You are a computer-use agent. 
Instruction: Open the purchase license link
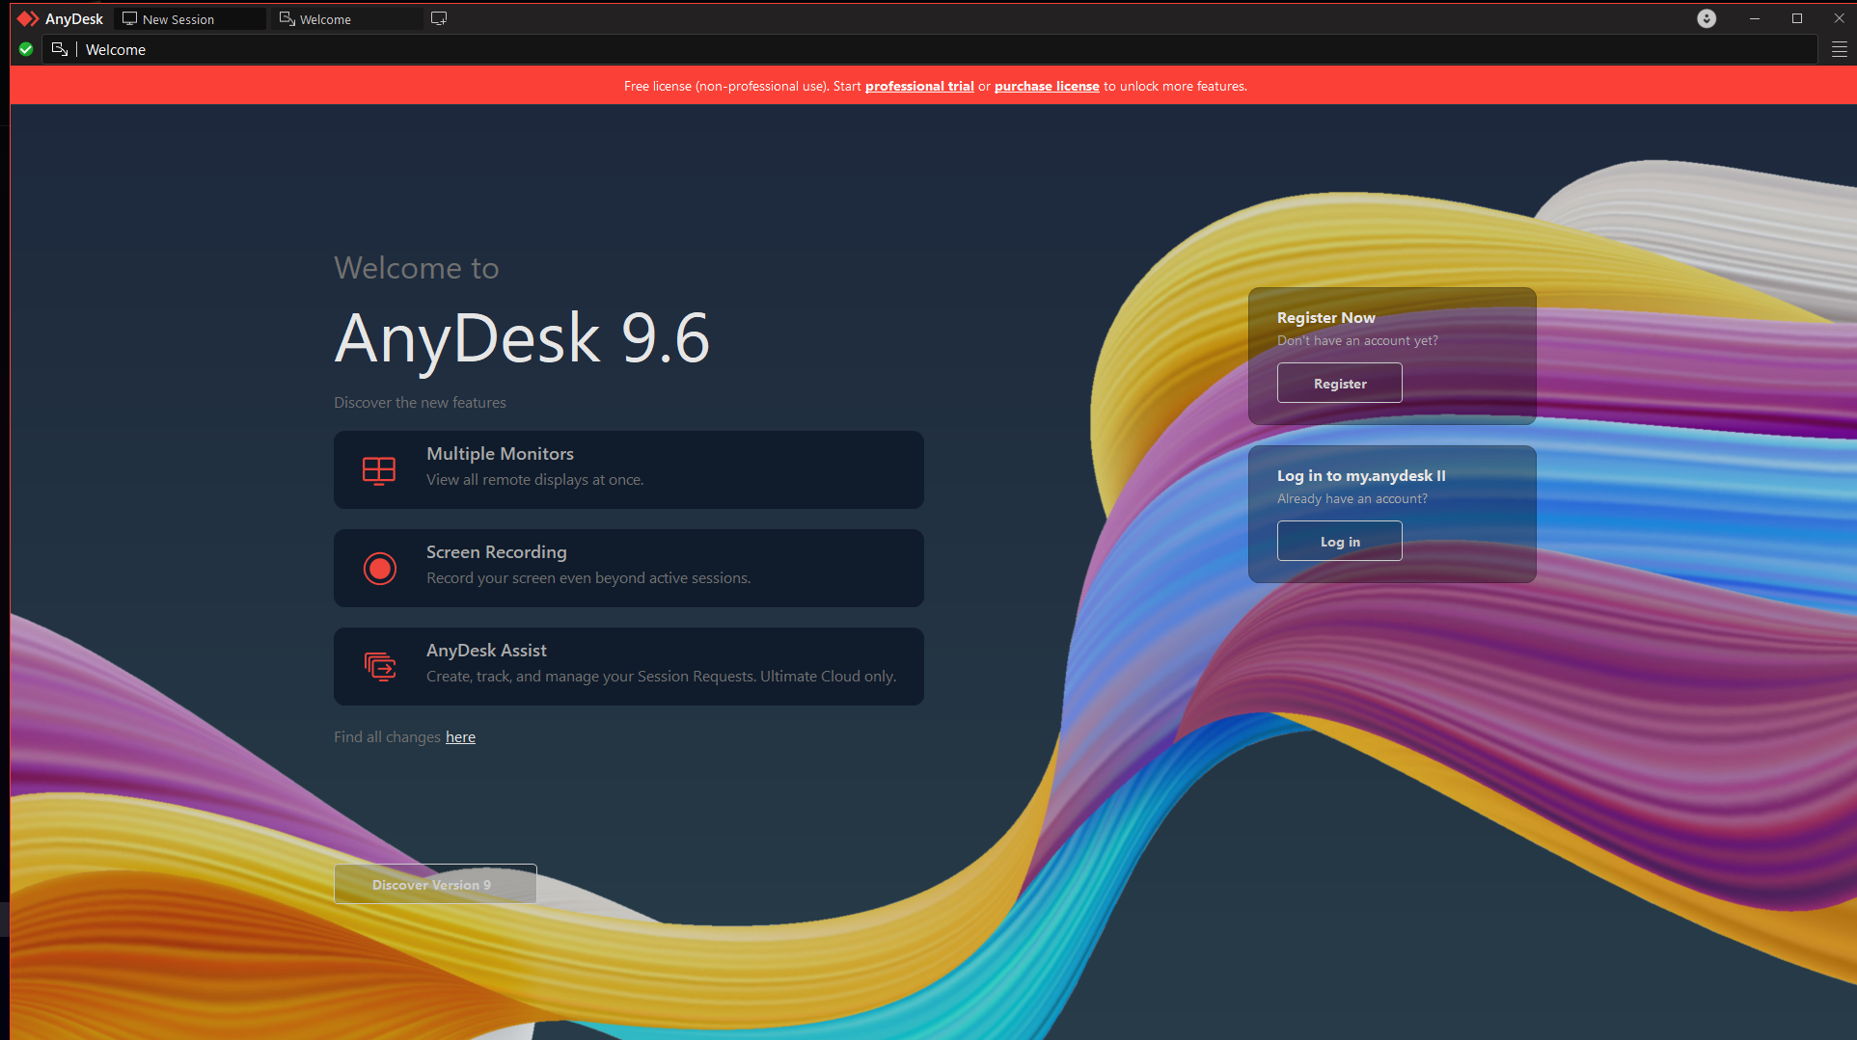(x=1047, y=86)
